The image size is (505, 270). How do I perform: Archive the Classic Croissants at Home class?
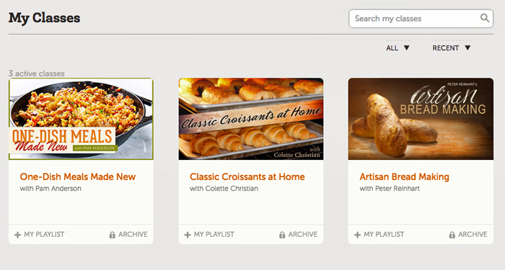pos(298,235)
